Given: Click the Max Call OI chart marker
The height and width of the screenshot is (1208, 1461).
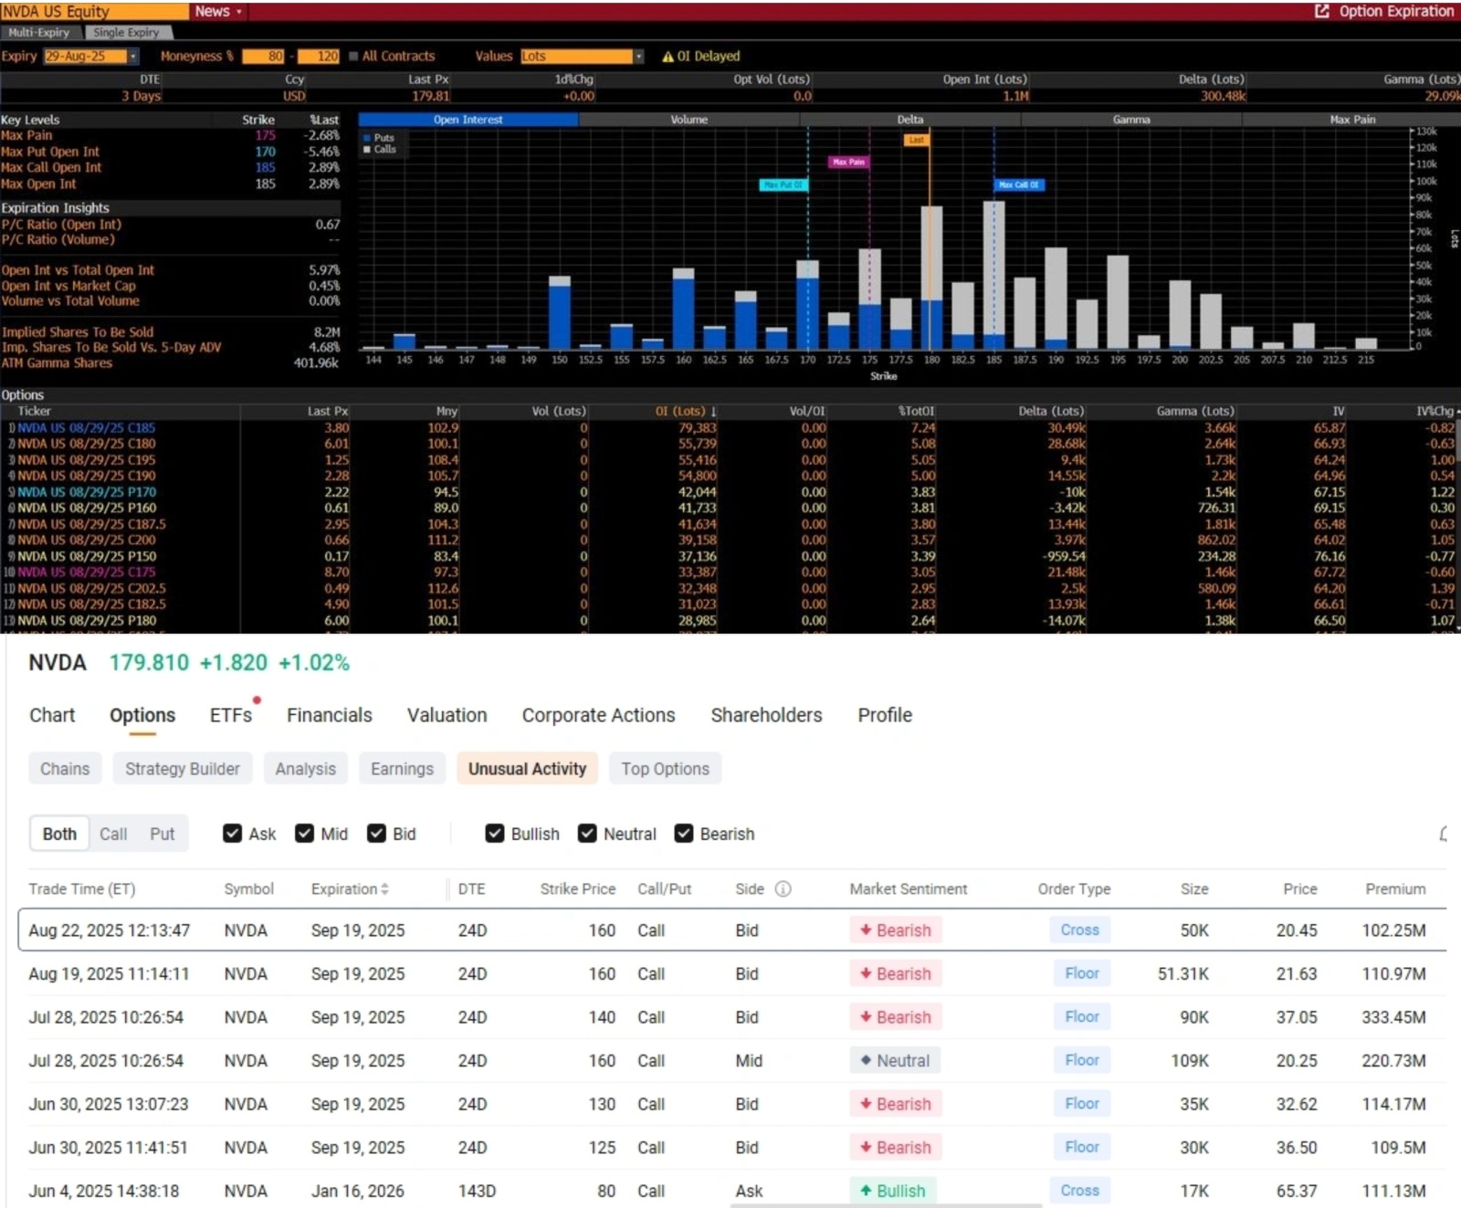Looking at the screenshot, I should coord(1018,184).
